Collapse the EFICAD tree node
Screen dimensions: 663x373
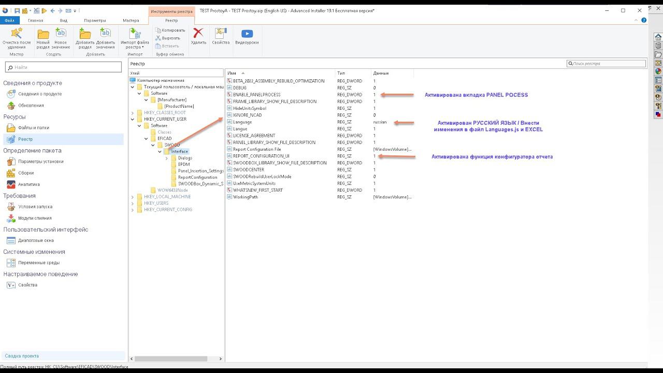click(x=146, y=139)
